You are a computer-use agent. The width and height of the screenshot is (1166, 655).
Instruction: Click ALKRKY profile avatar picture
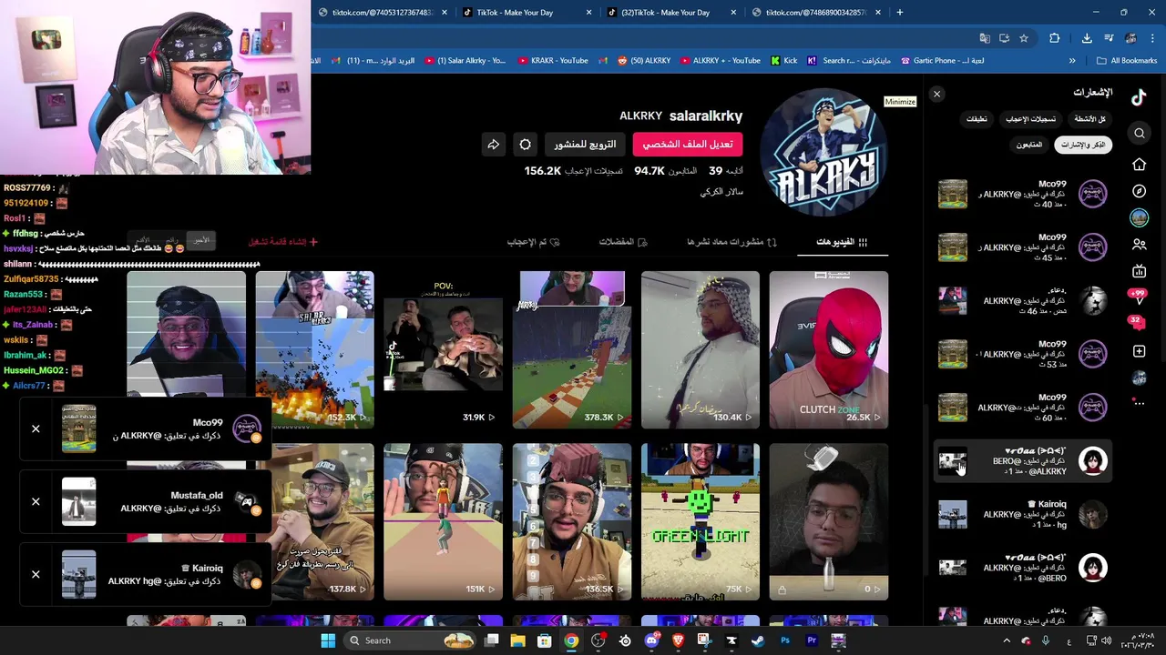pyautogui.click(x=823, y=152)
